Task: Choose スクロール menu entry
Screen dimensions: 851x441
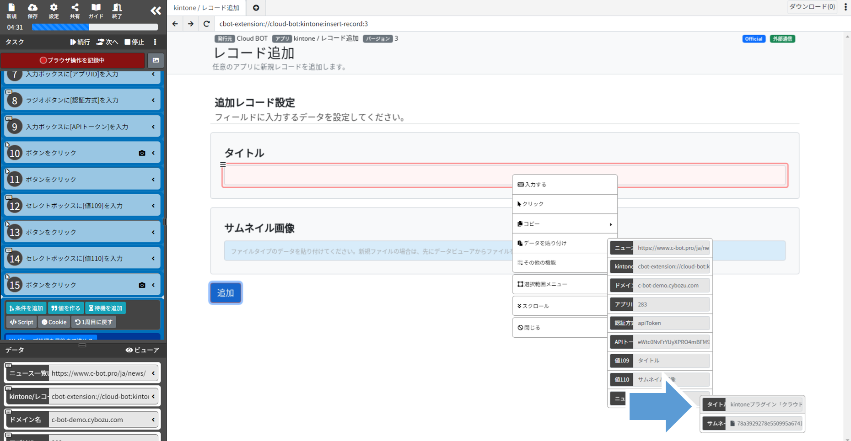Action: point(560,306)
